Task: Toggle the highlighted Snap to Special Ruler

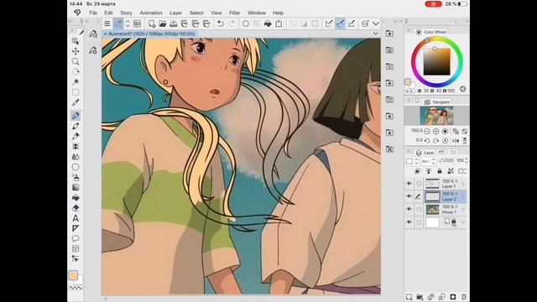Action: [340, 23]
